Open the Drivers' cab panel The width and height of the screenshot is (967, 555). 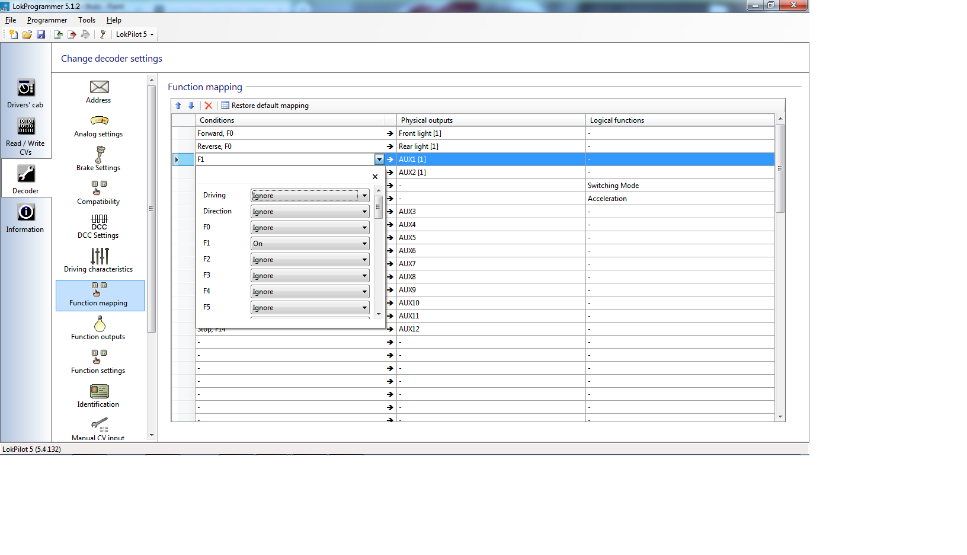click(x=25, y=93)
